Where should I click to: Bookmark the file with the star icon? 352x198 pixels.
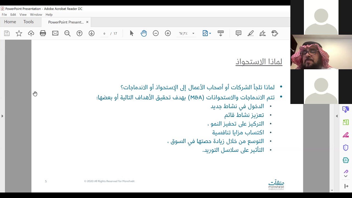click(x=19, y=33)
